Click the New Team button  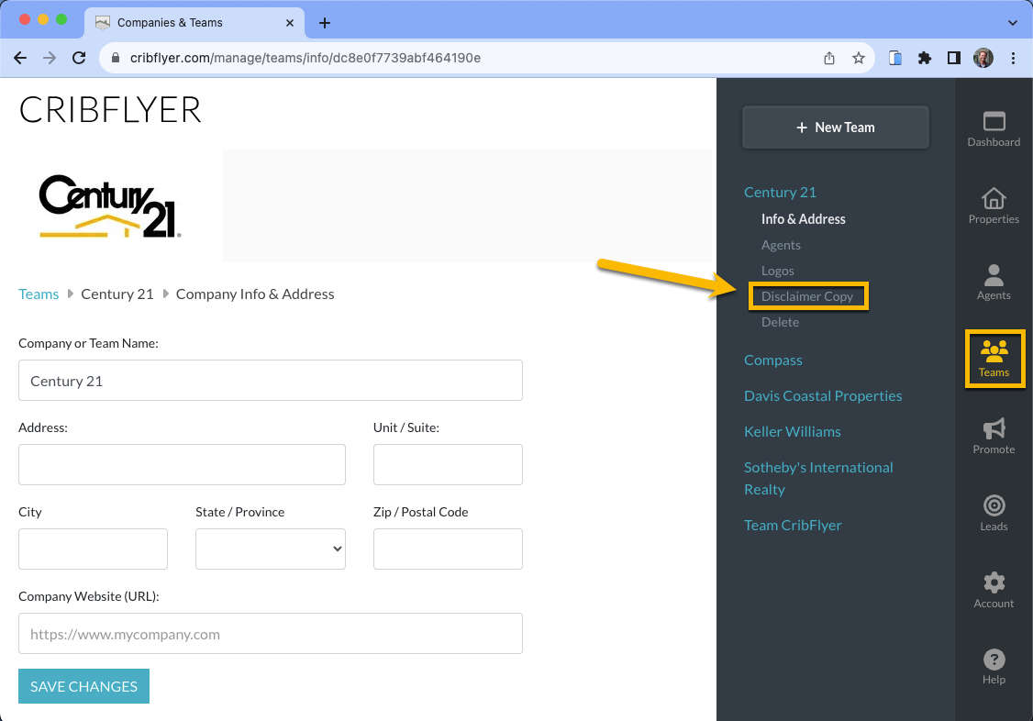pos(836,128)
